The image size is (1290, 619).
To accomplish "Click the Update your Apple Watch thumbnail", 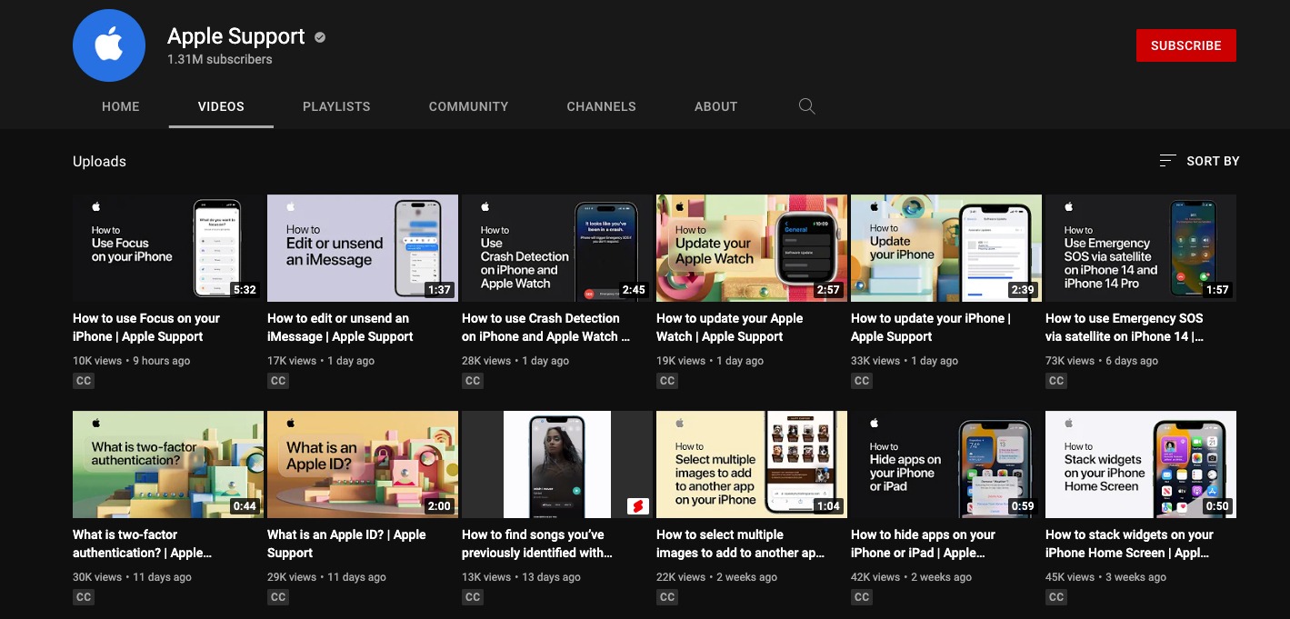I will (752, 247).
